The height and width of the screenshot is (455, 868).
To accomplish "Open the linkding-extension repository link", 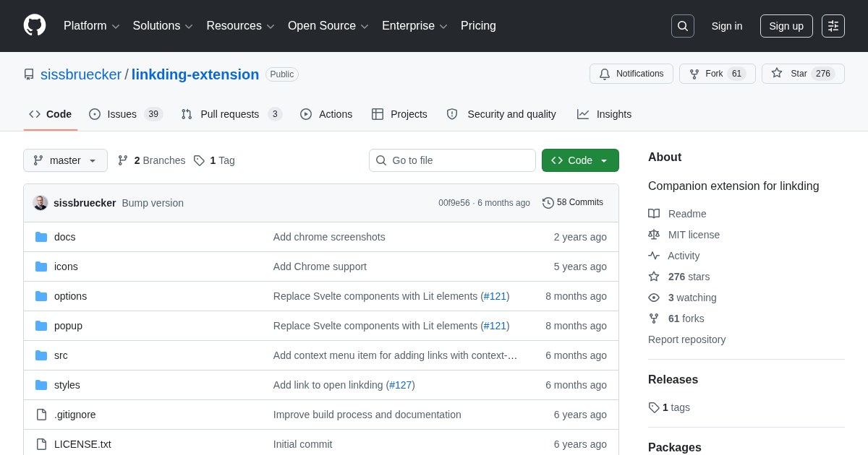I will [x=195, y=74].
